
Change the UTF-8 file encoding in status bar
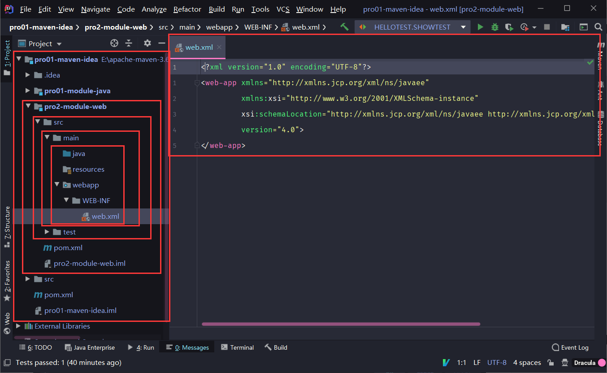coord(497,363)
